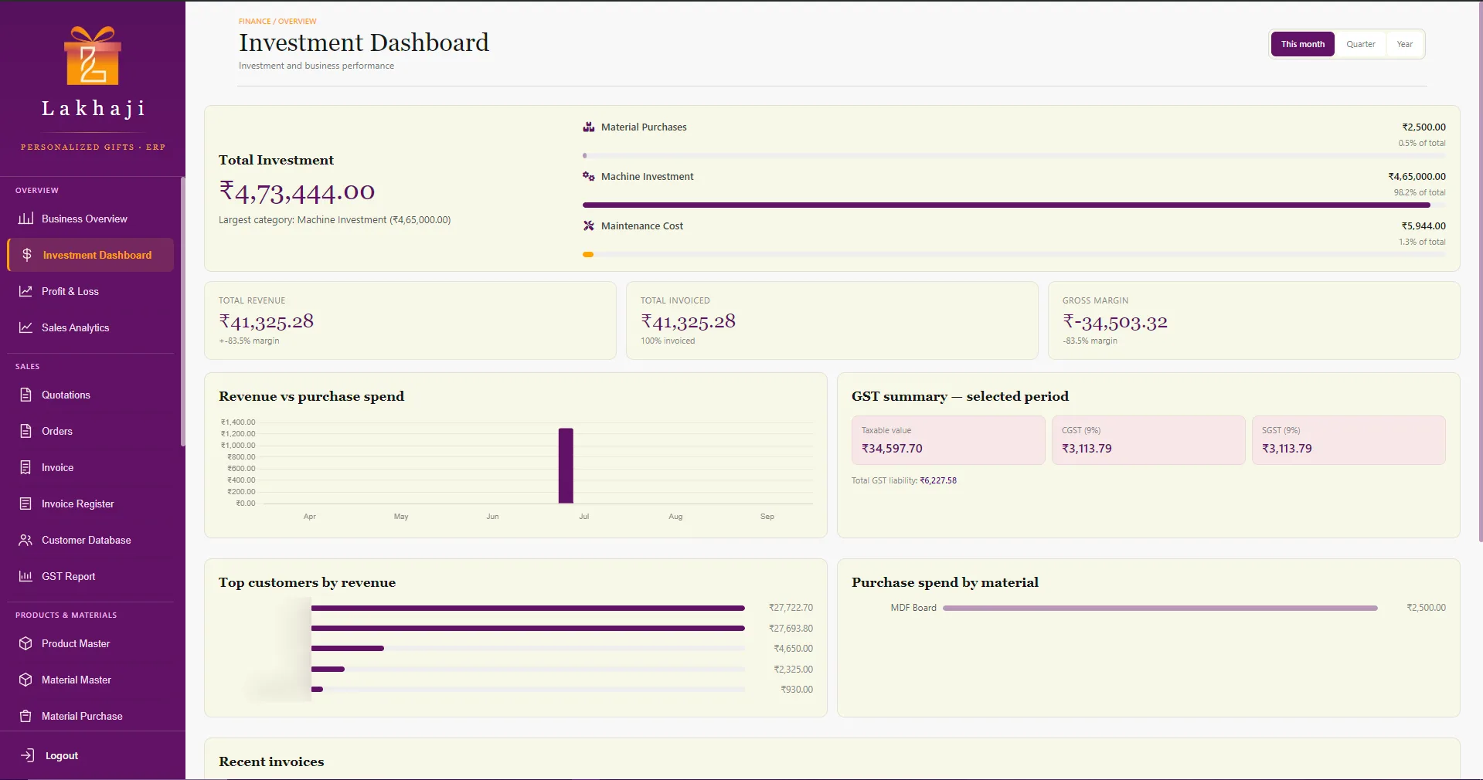Click the Total Revenue ₹41,325.28 value
The width and height of the screenshot is (1483, 780).
(267, 321)
